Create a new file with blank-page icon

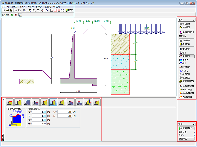click(3, 10)
